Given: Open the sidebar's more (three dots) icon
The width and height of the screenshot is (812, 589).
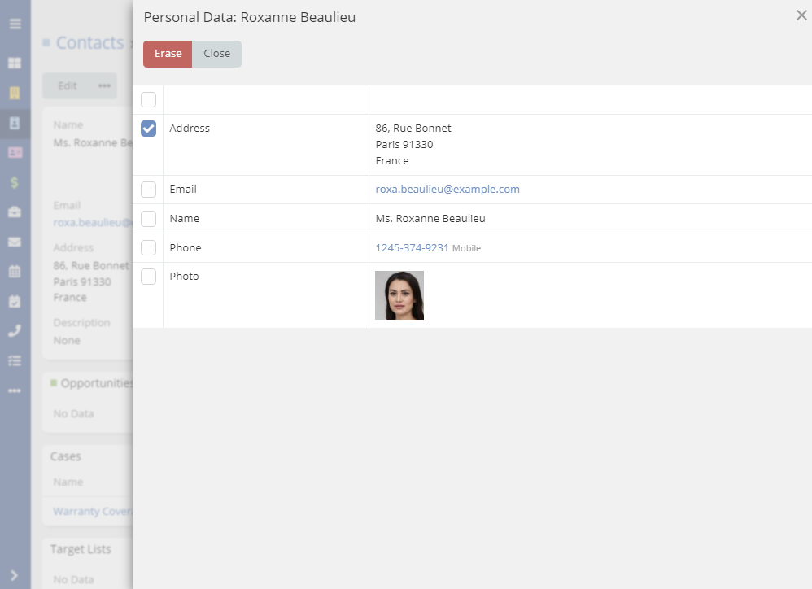Looking at the screenshot, I should coord(15,390).
